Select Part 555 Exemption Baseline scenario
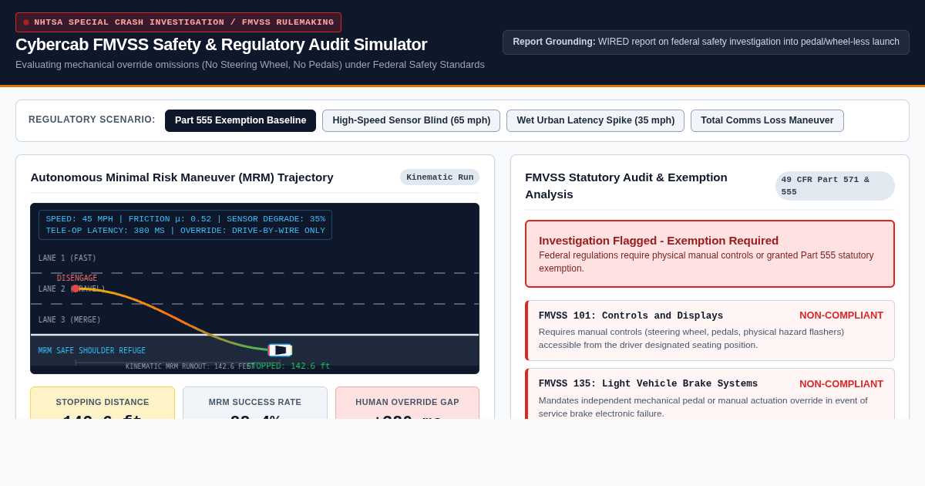925x486 pixels. 240,120
